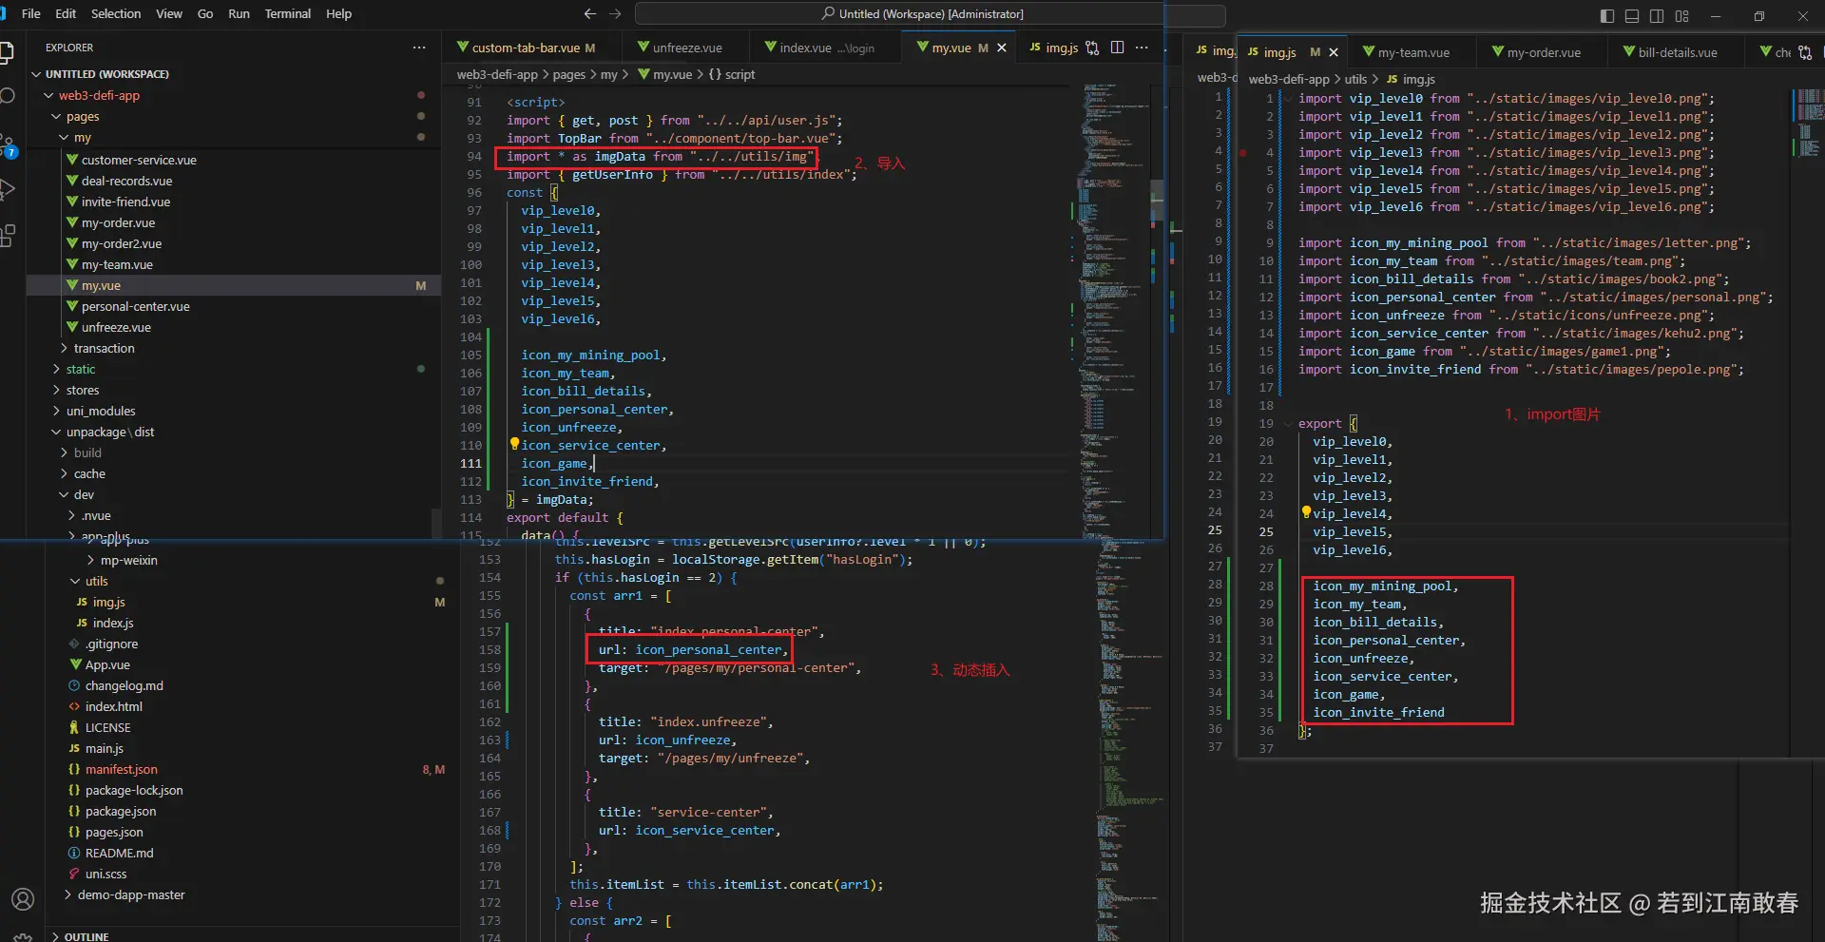Navigate forward with the Go Forward arrow
1825x942 pixels.
click(615, 14)
